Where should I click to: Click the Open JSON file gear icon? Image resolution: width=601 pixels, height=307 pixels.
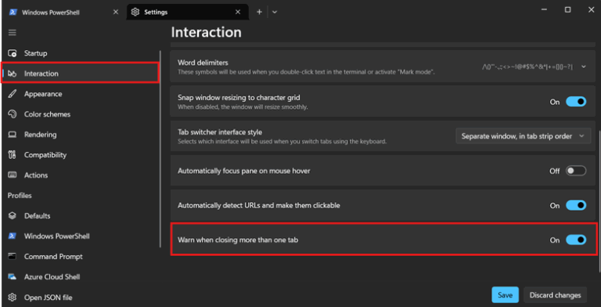point(13,298)
